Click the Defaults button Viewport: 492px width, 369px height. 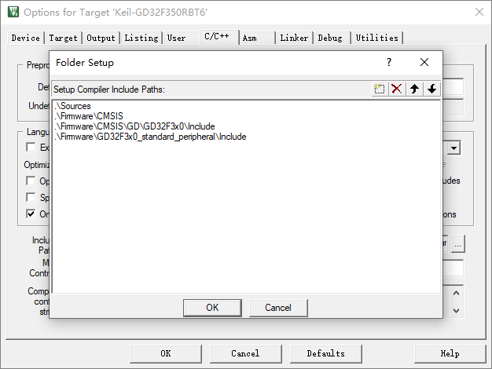point(326,353)
